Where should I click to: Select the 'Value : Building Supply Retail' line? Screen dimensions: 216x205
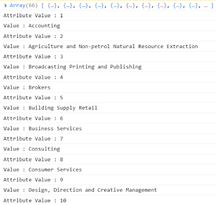[108, 108]
